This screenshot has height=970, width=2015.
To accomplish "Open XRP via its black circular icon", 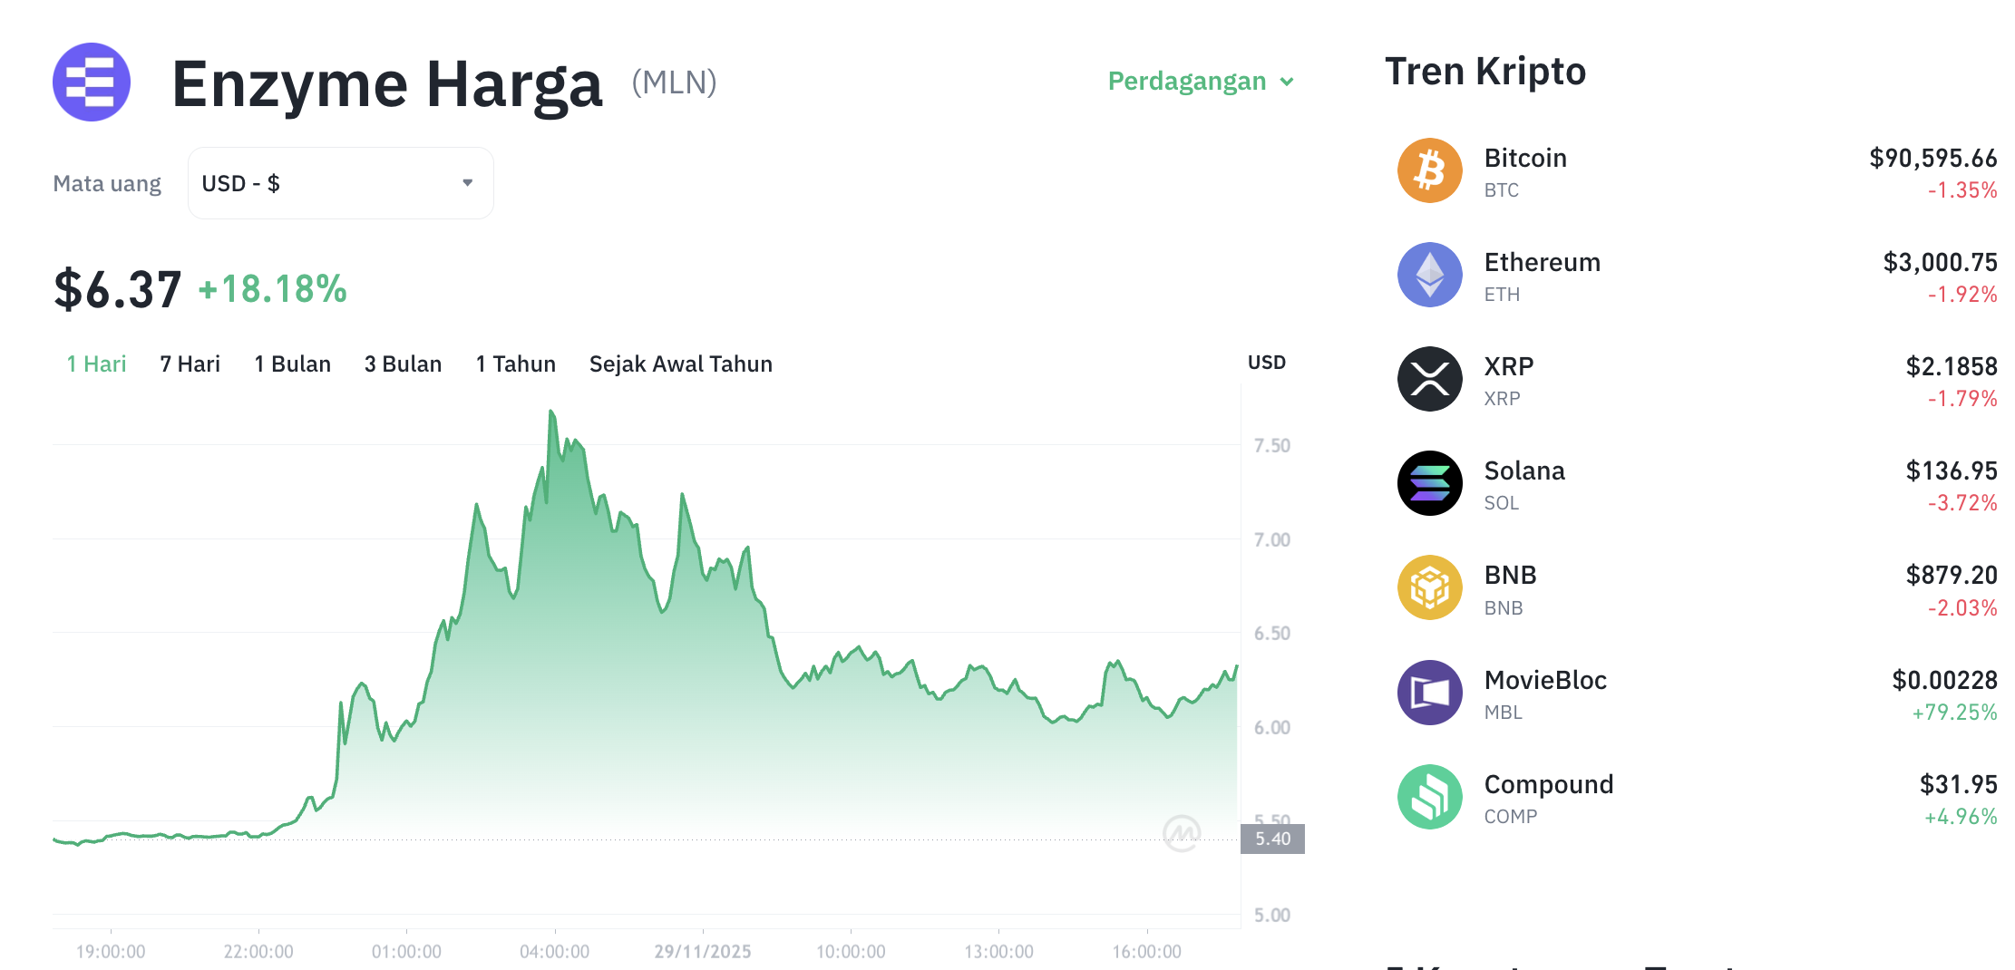I will click(1430, 379).
